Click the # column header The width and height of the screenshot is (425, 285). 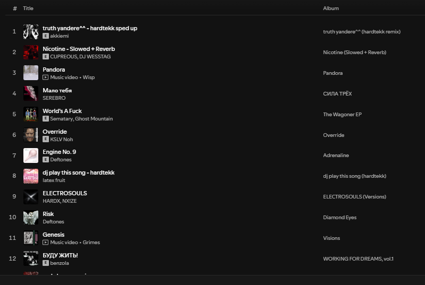[x=15, y=8]
